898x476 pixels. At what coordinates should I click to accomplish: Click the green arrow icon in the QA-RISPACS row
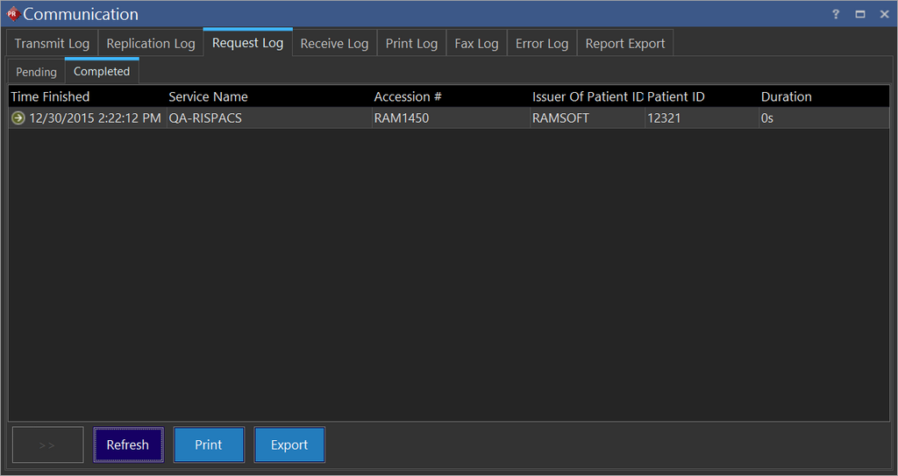point(18,118)
